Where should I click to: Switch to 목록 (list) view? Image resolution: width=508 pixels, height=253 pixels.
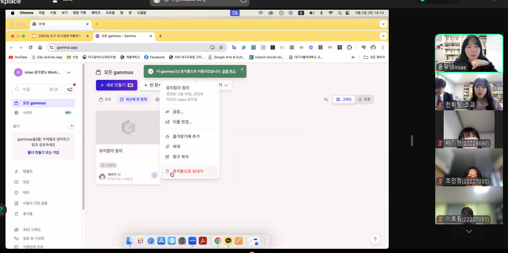[364, 99]
